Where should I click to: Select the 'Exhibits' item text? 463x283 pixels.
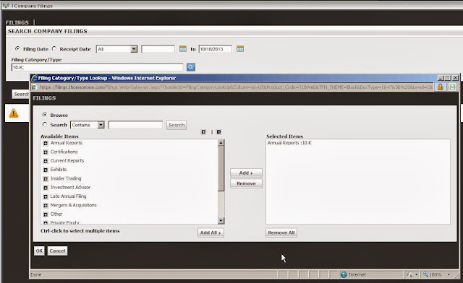pos(59,170)
